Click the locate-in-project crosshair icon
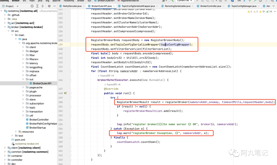 (32, 6)
